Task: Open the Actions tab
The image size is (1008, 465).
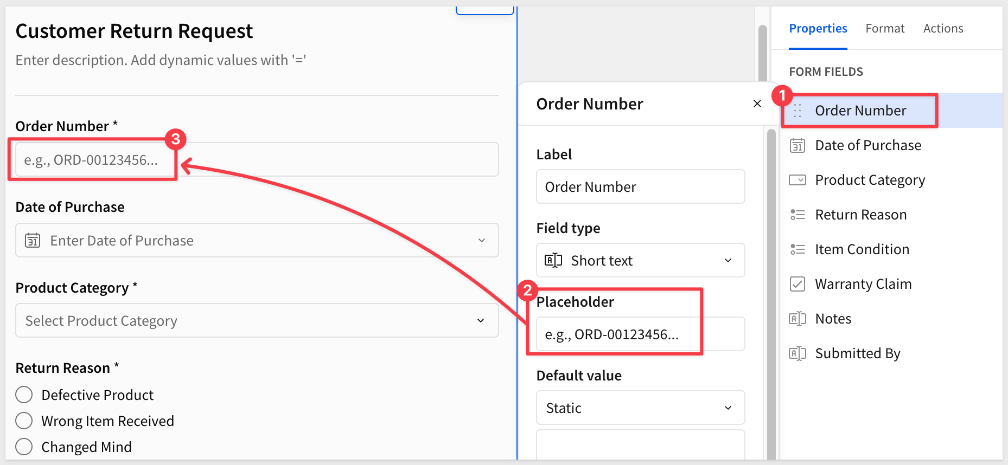Action: [943, 28]
